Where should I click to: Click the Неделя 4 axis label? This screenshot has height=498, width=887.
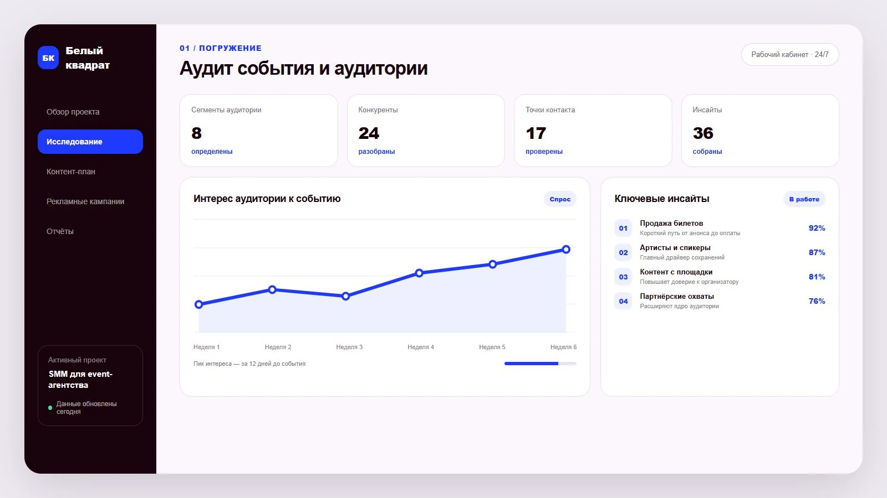(421, 347)
